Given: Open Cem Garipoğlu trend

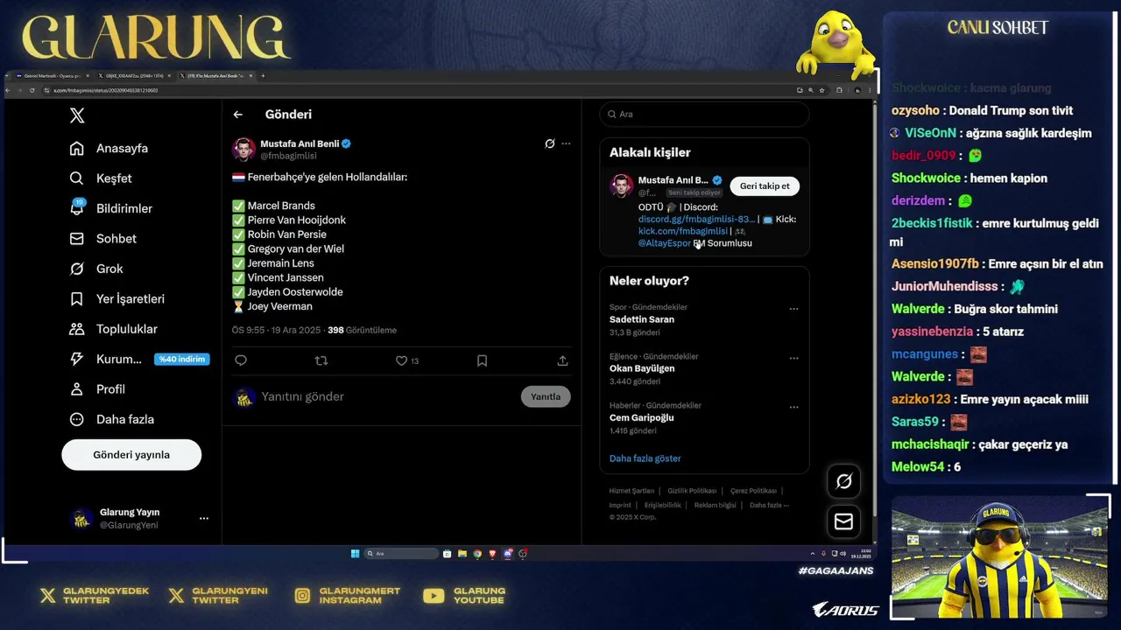Looking at the screenshot, I should click(x=642, y=417).
